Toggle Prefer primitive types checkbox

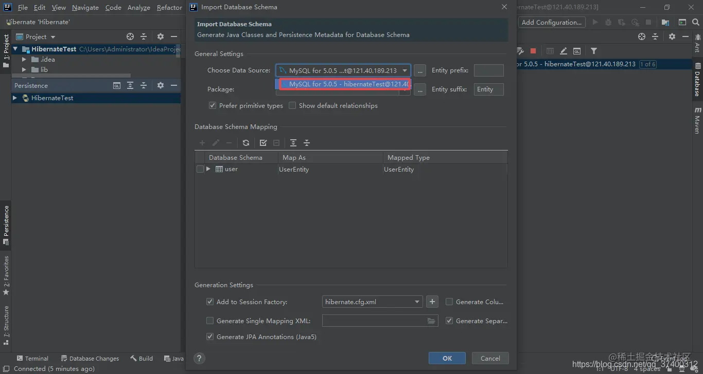[x=212, y=105]
